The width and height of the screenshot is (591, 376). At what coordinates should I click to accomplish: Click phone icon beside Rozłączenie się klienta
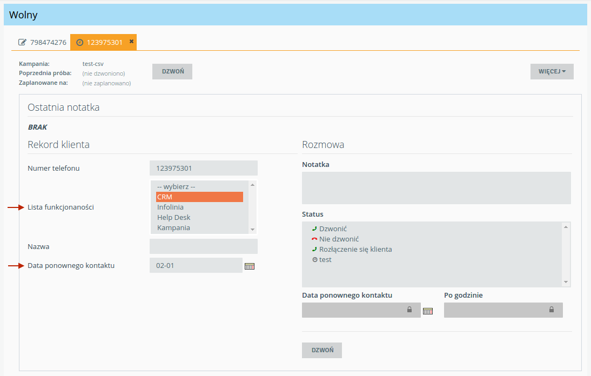coord(314,249)
